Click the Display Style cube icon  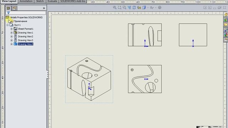144,7
